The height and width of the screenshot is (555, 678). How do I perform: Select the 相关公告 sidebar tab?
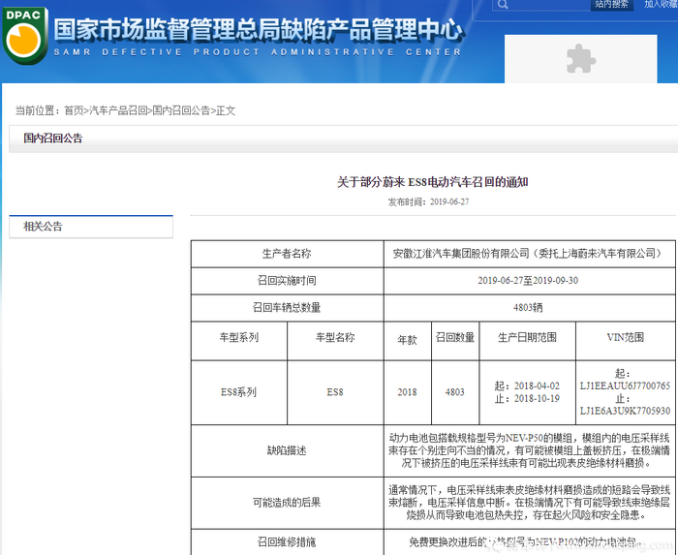[91, 227]
